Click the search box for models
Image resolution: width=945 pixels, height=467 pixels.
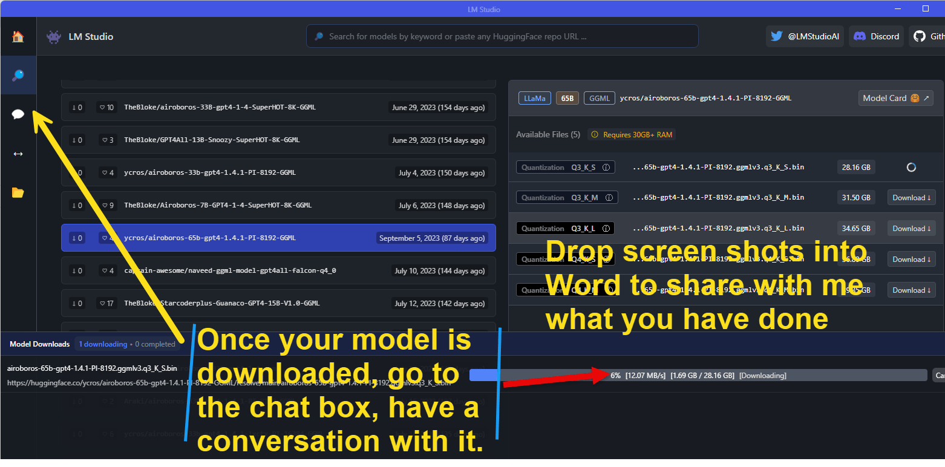[502, 36]
